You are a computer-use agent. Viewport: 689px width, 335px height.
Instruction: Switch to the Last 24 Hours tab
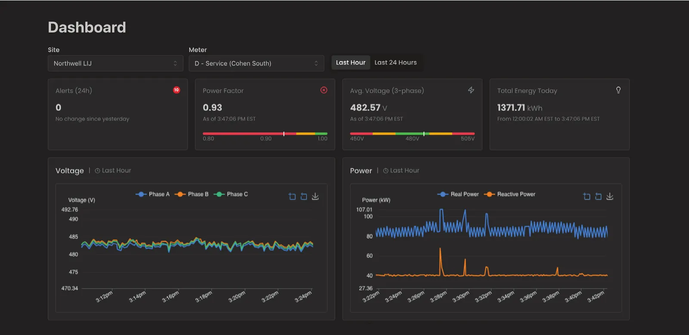396,62
